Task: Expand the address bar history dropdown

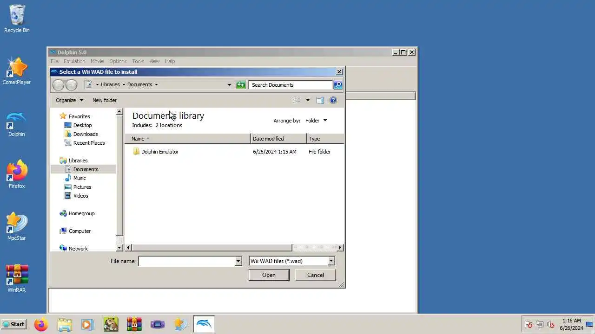Action: click(229, 85)
